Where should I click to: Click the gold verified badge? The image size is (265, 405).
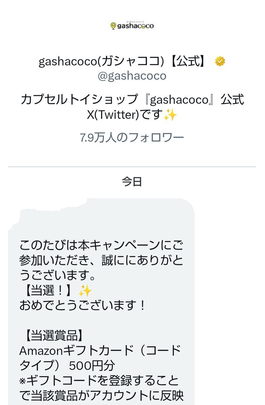pos(220,61)
